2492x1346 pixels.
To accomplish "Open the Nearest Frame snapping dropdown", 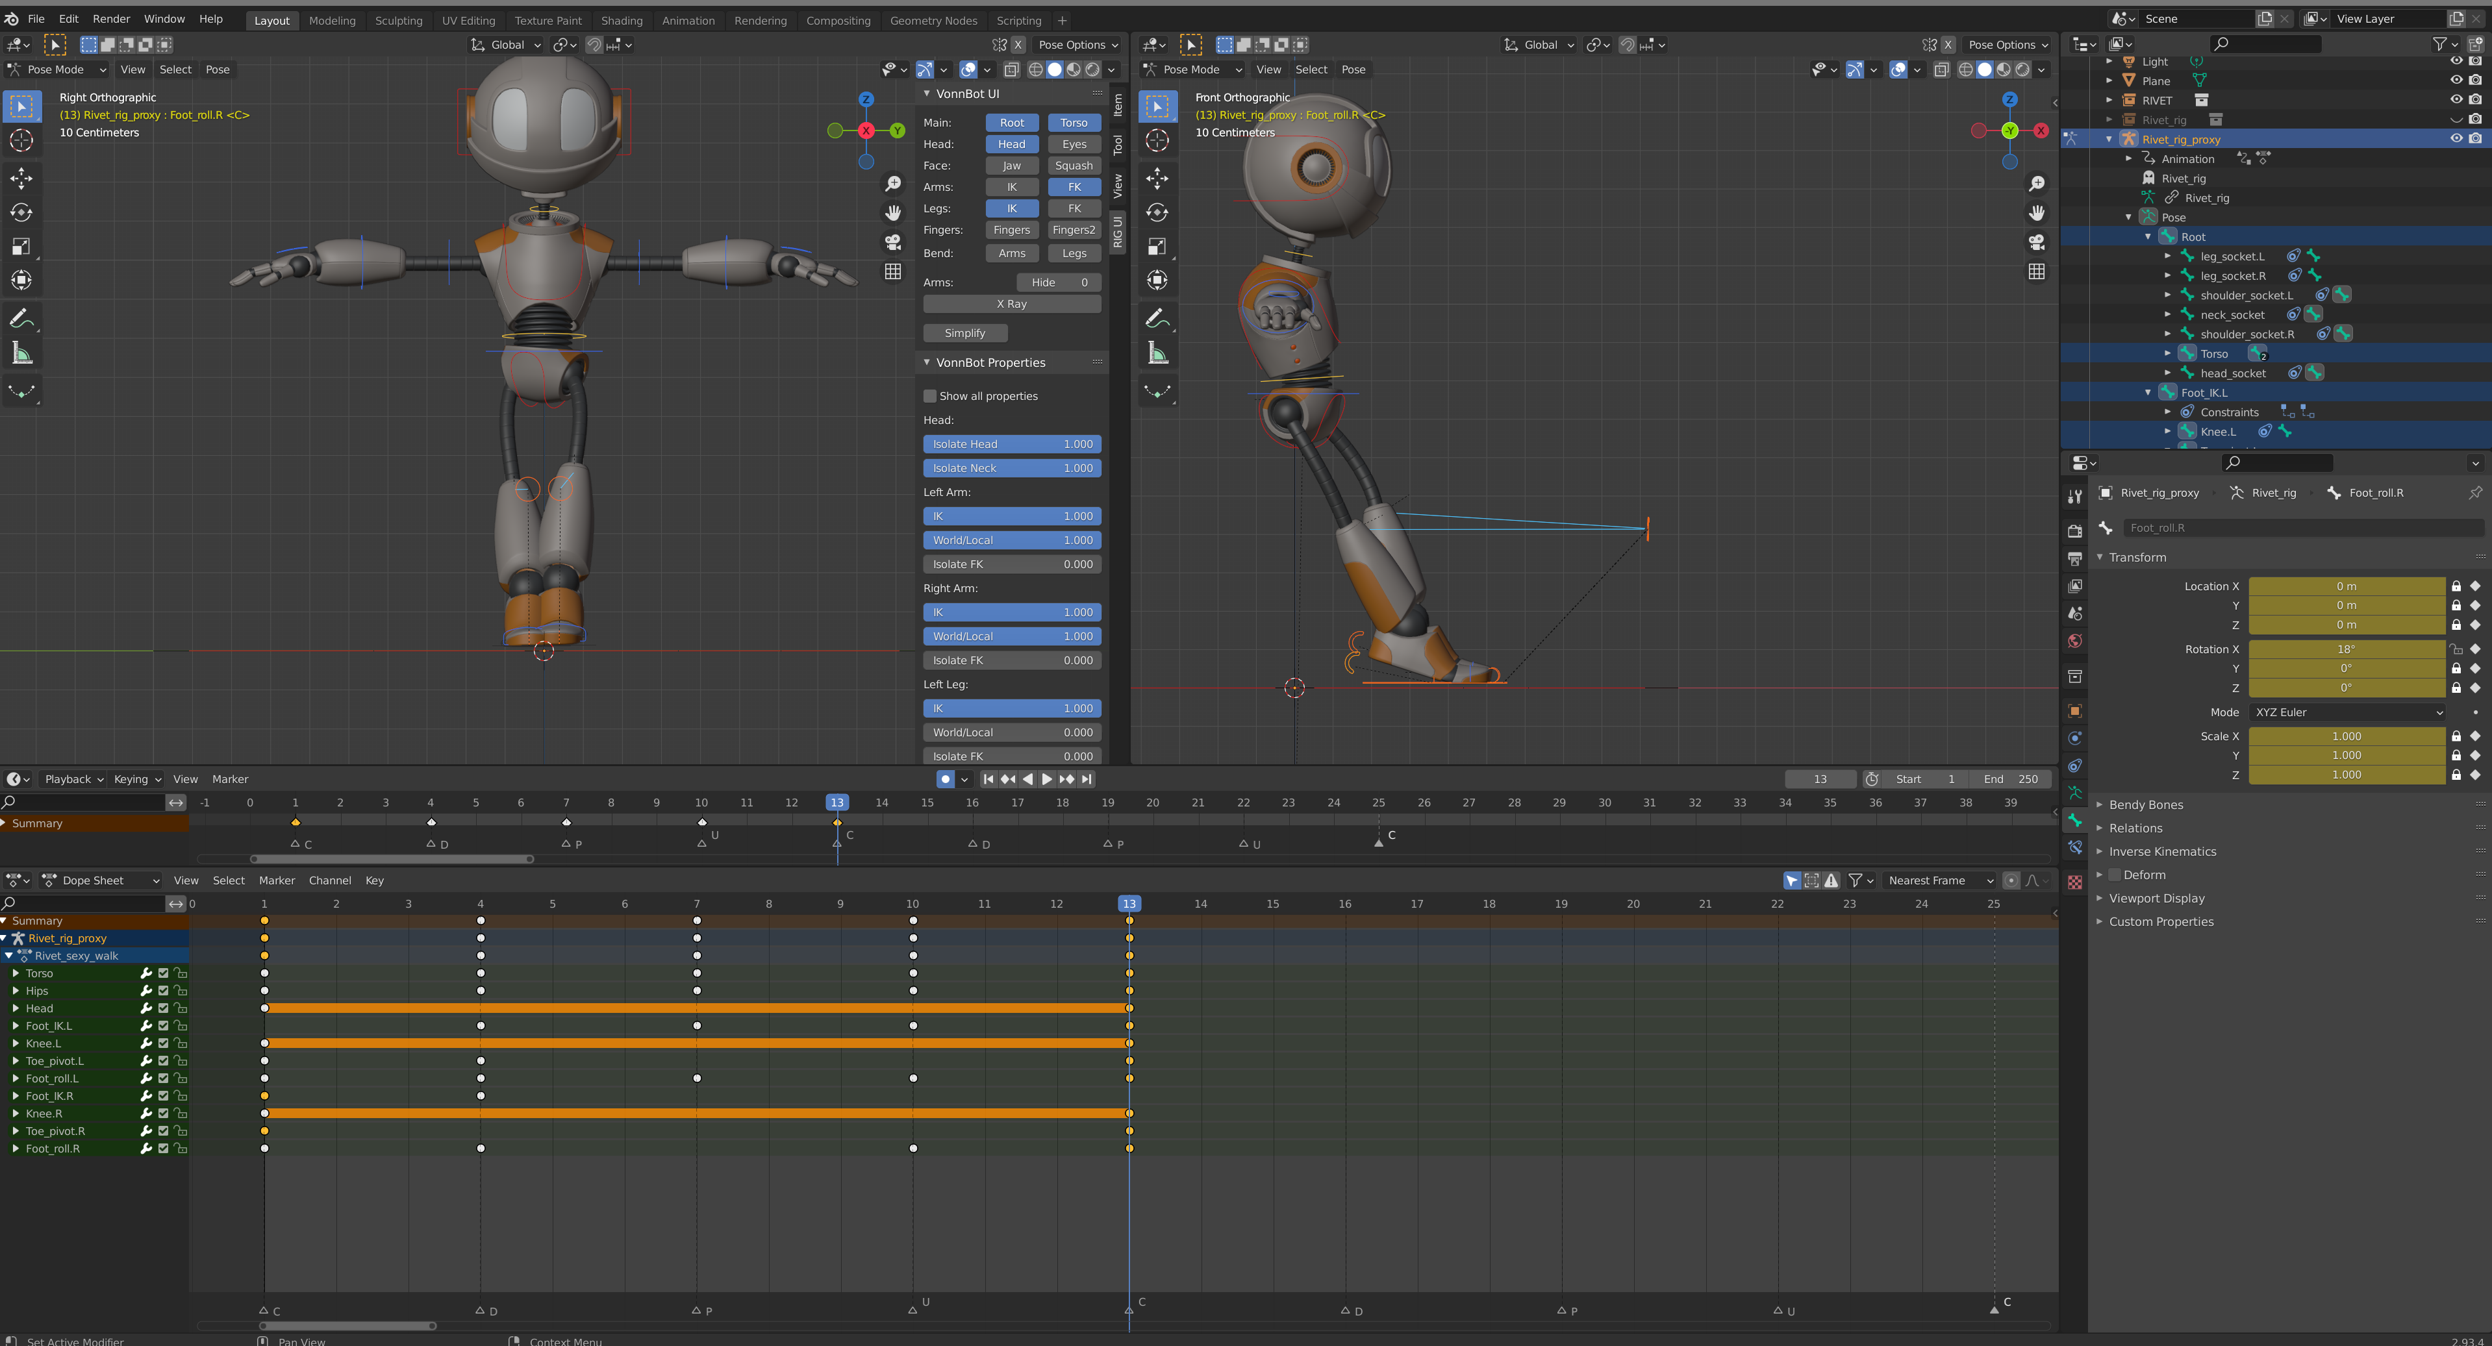I will point(1939,881).
